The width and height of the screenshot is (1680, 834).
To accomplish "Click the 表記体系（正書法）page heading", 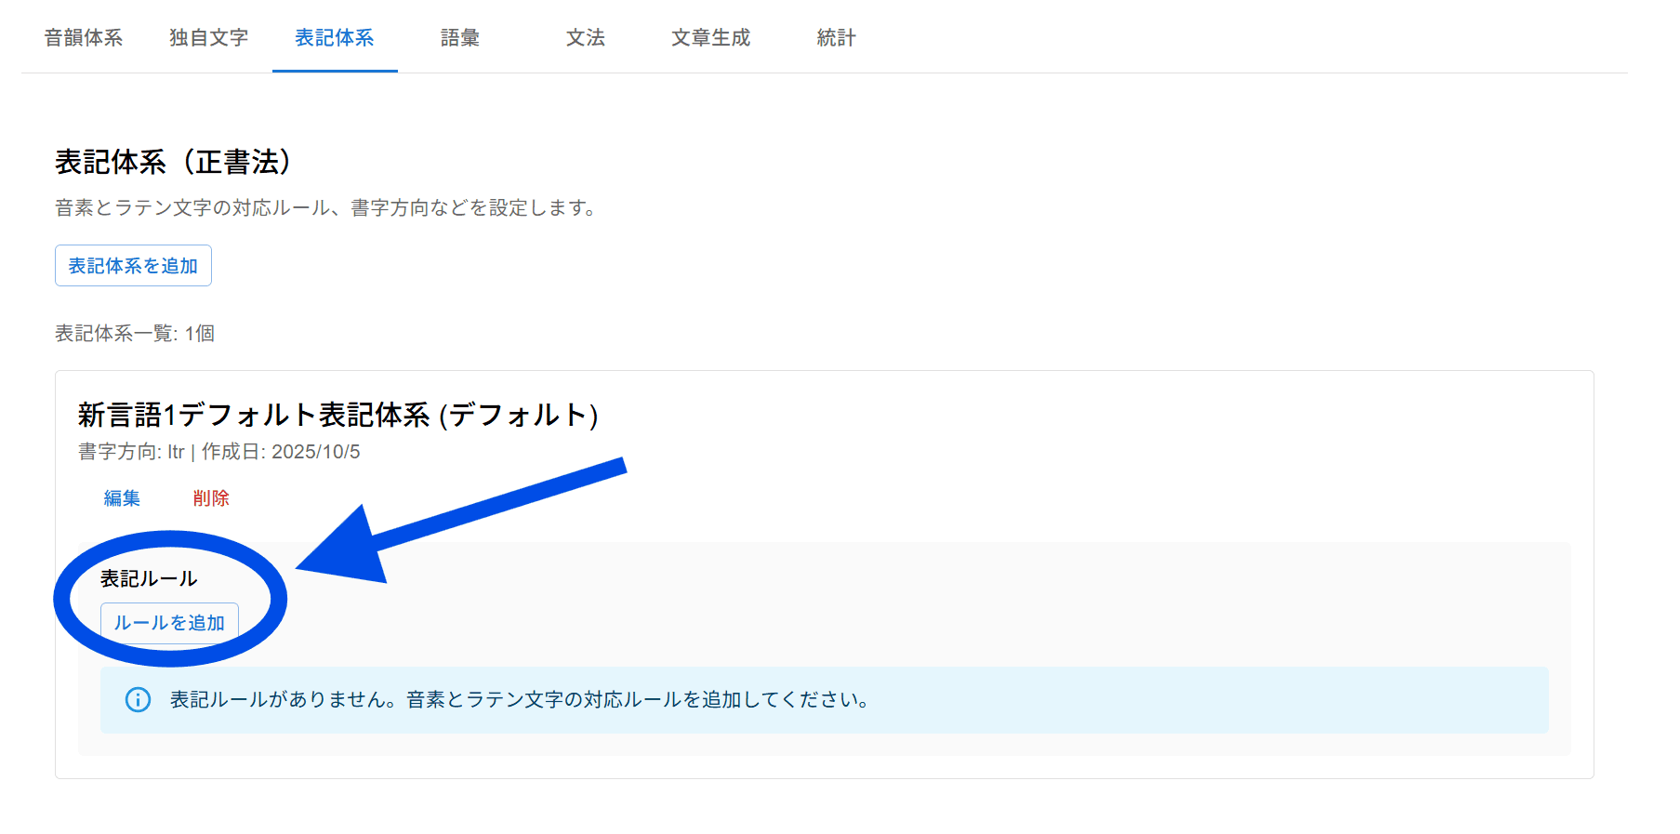I will tap(173, 162).
